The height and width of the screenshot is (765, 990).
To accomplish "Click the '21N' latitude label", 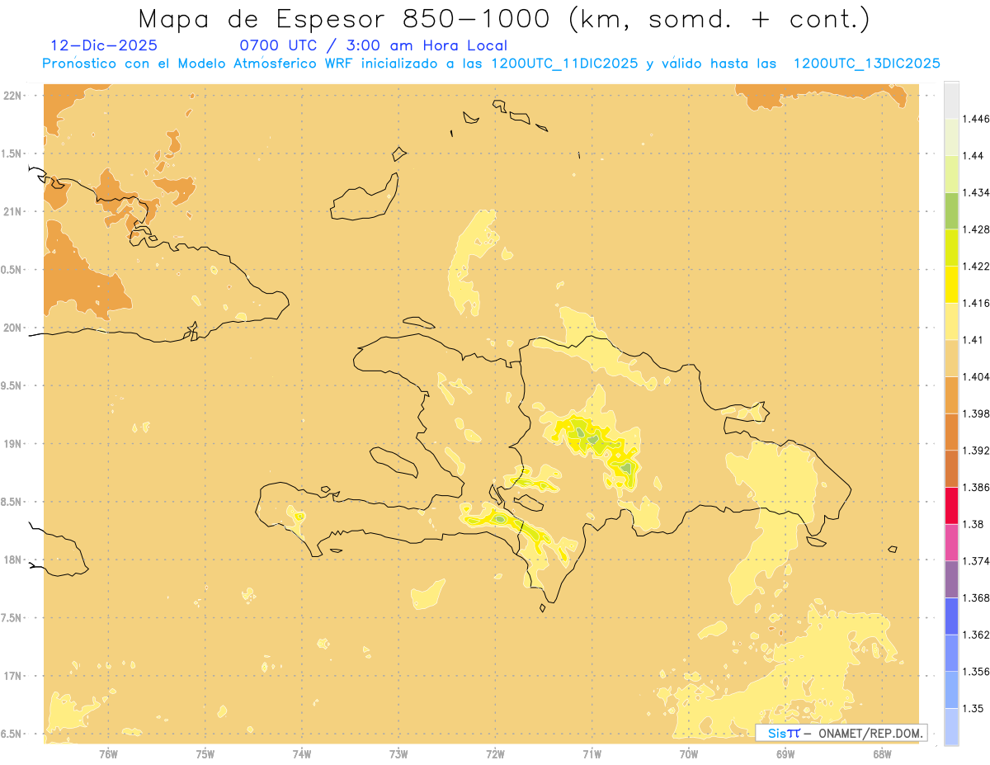I will pyautogui.click(x=13, y=211).
